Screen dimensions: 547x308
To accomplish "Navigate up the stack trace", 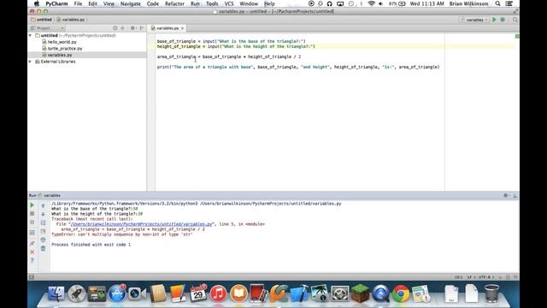I will (x=43, y=205).
